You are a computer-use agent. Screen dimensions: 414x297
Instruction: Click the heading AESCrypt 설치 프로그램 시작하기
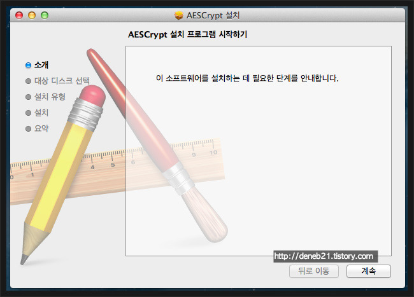coord(187,34)
